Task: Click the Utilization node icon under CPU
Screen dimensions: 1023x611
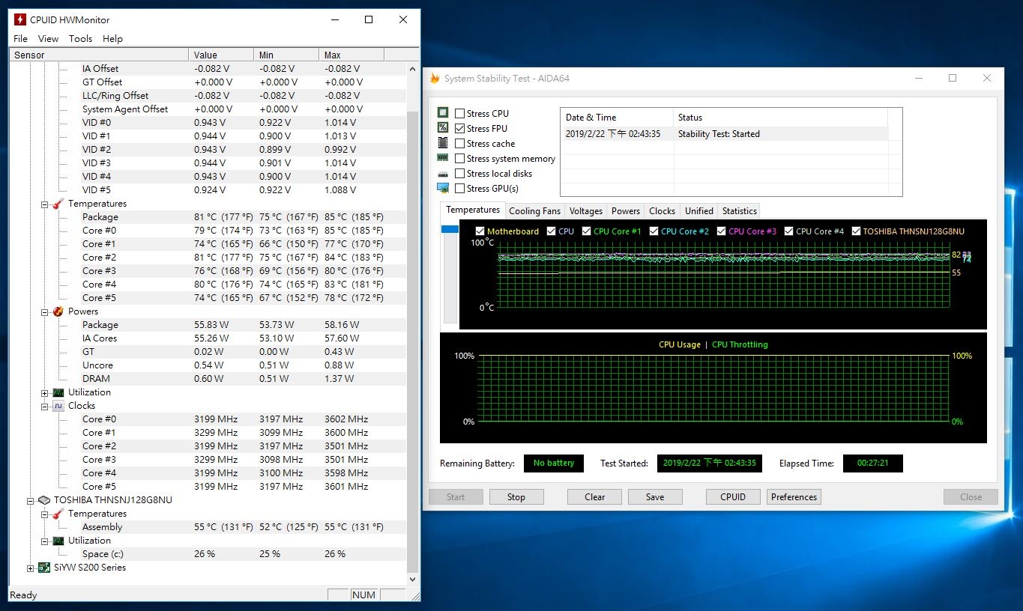Action: coord(58,392)
